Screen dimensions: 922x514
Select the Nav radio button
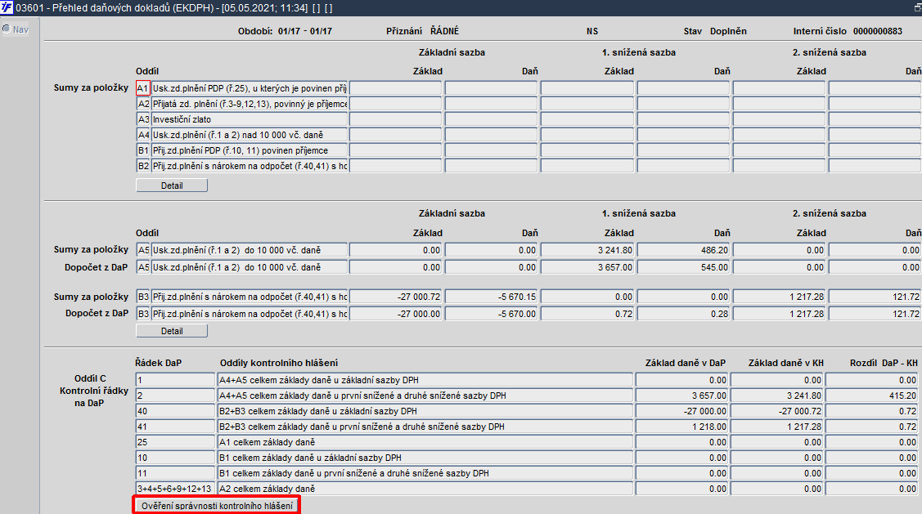point(7,29)
